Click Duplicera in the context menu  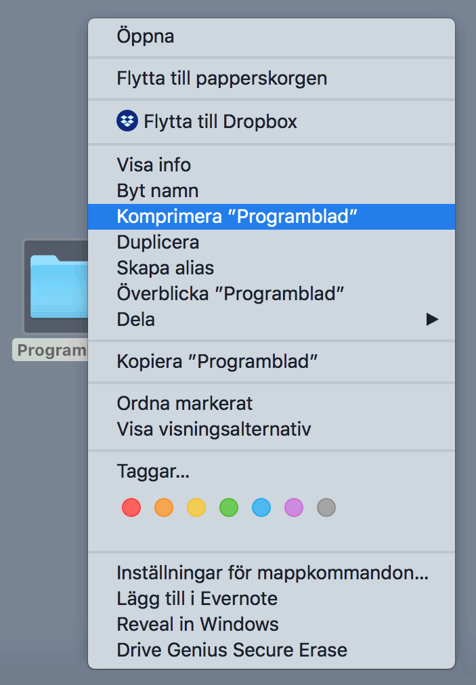158,242
